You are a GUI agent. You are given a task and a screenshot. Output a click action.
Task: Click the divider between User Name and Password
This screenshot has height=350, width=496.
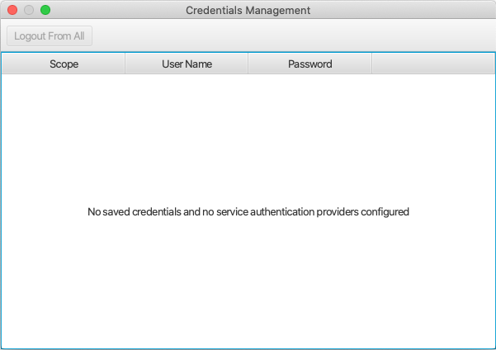pos(248,64)
